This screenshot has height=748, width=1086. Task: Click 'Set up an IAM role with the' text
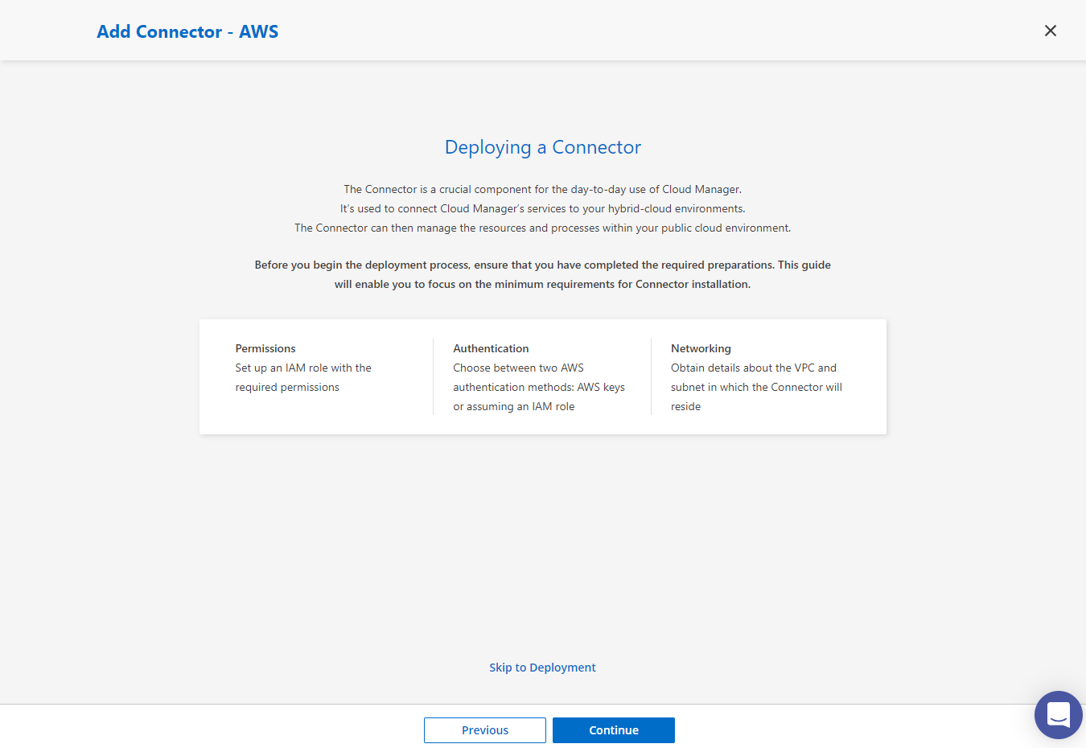click(303, 368)
